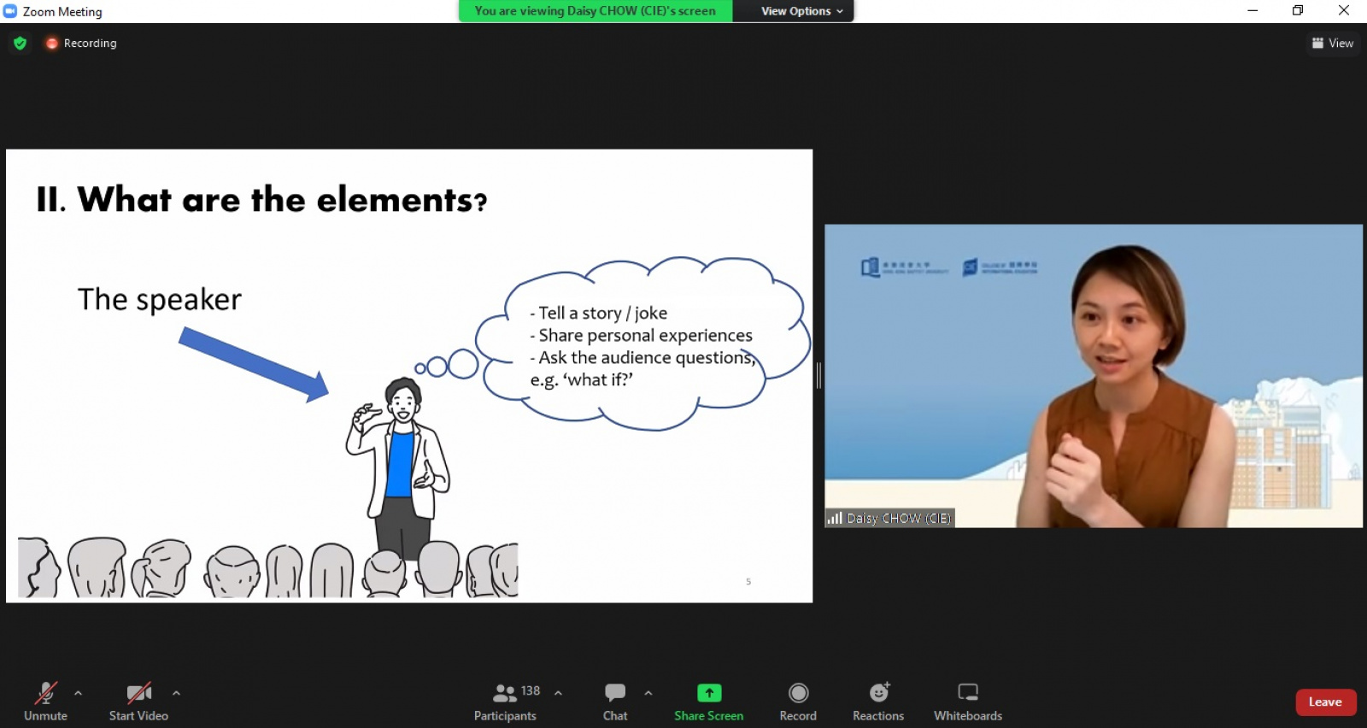This screenshot has width=1367, height=728.
Task: Restore down the Zoom Meeting window
Action: pyautogui.click(x=1298, y=11)
